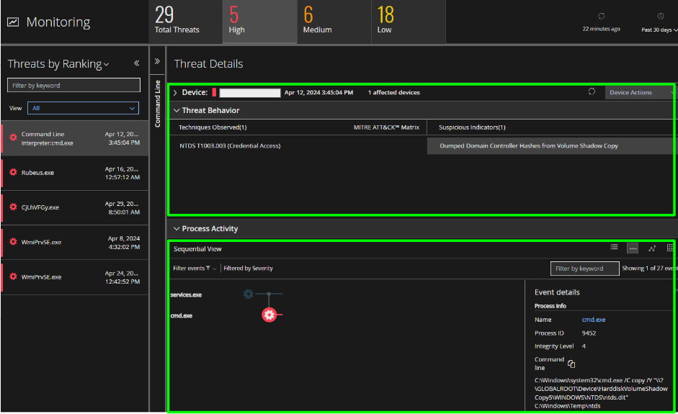Click the refresh icon beside Device Actions
This screenshot has height=414, width=678.
click(x=592, y=92)
